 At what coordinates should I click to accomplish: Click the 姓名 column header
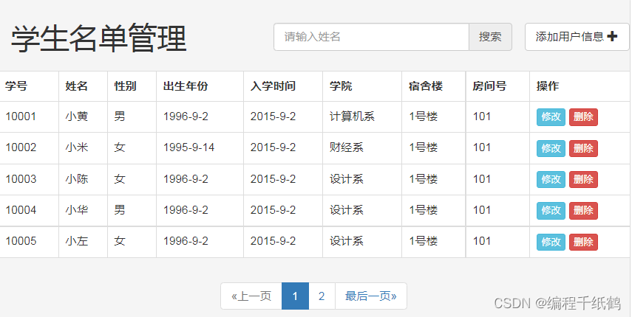(x=77, y=86)
